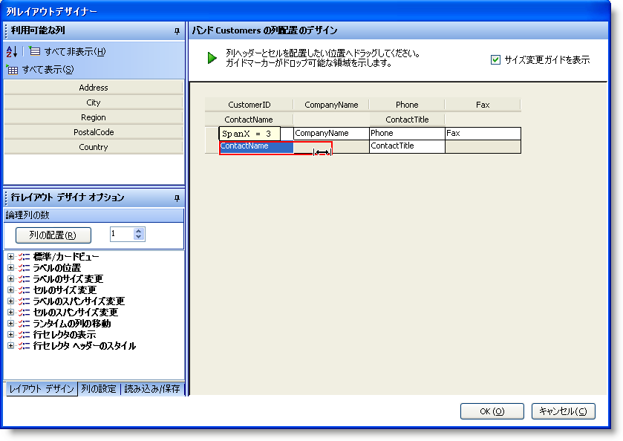This screenshot has width=623, height=441.
Task: Select the Address column in the available list
Action: (x=93, y=88)
